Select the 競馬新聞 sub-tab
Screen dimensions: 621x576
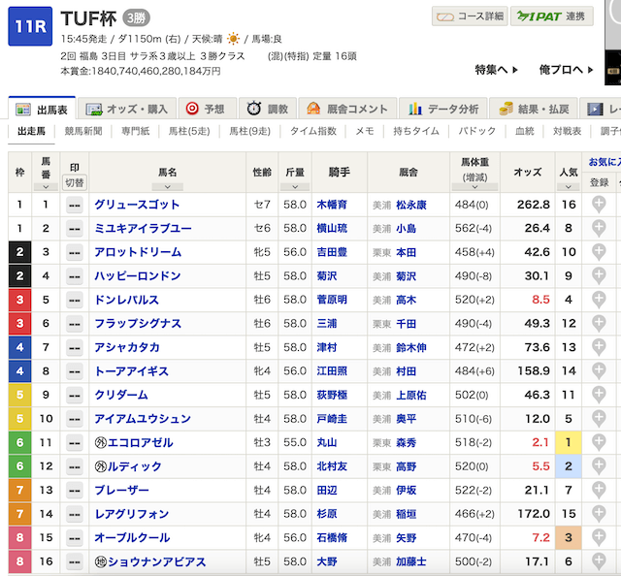point(83,131)
